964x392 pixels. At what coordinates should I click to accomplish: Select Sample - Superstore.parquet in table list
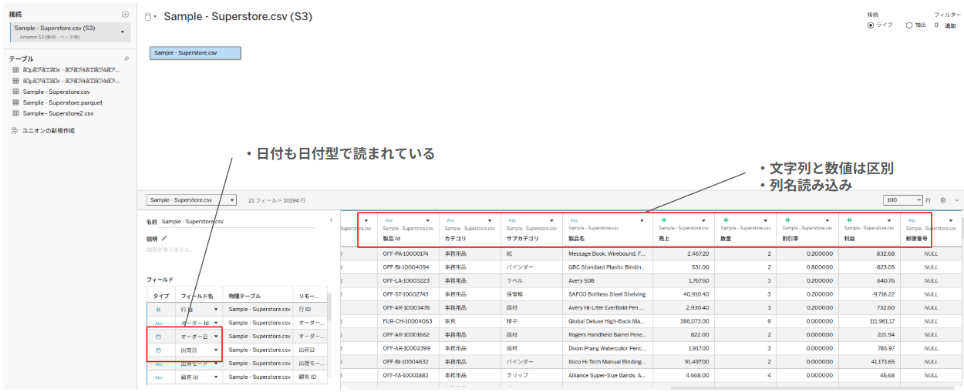point(62,102)
